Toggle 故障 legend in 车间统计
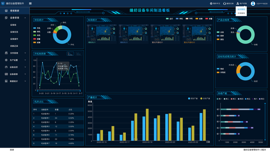The width and height of the screenshot is (270, 152). pos(199,18)
